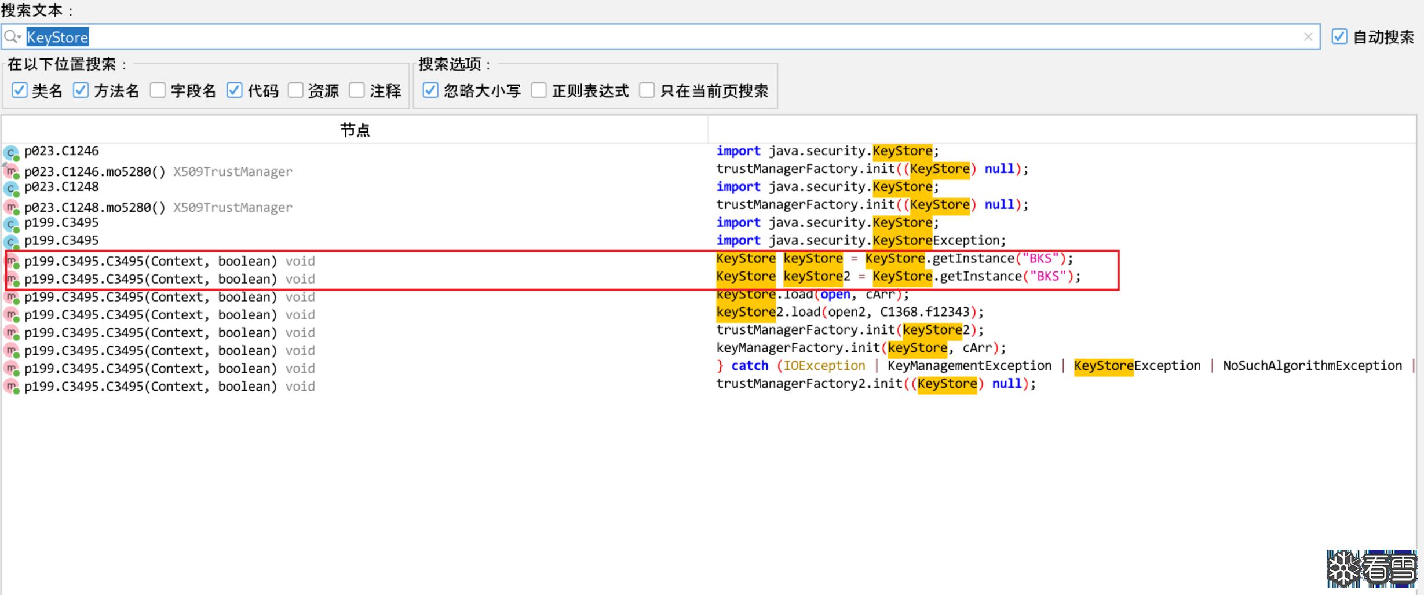Click method icon of the 'KeyStore keyStore = KeyStore.getInstance' row
This screenshot has width=1424, height=595.
[x=11, y=261]
